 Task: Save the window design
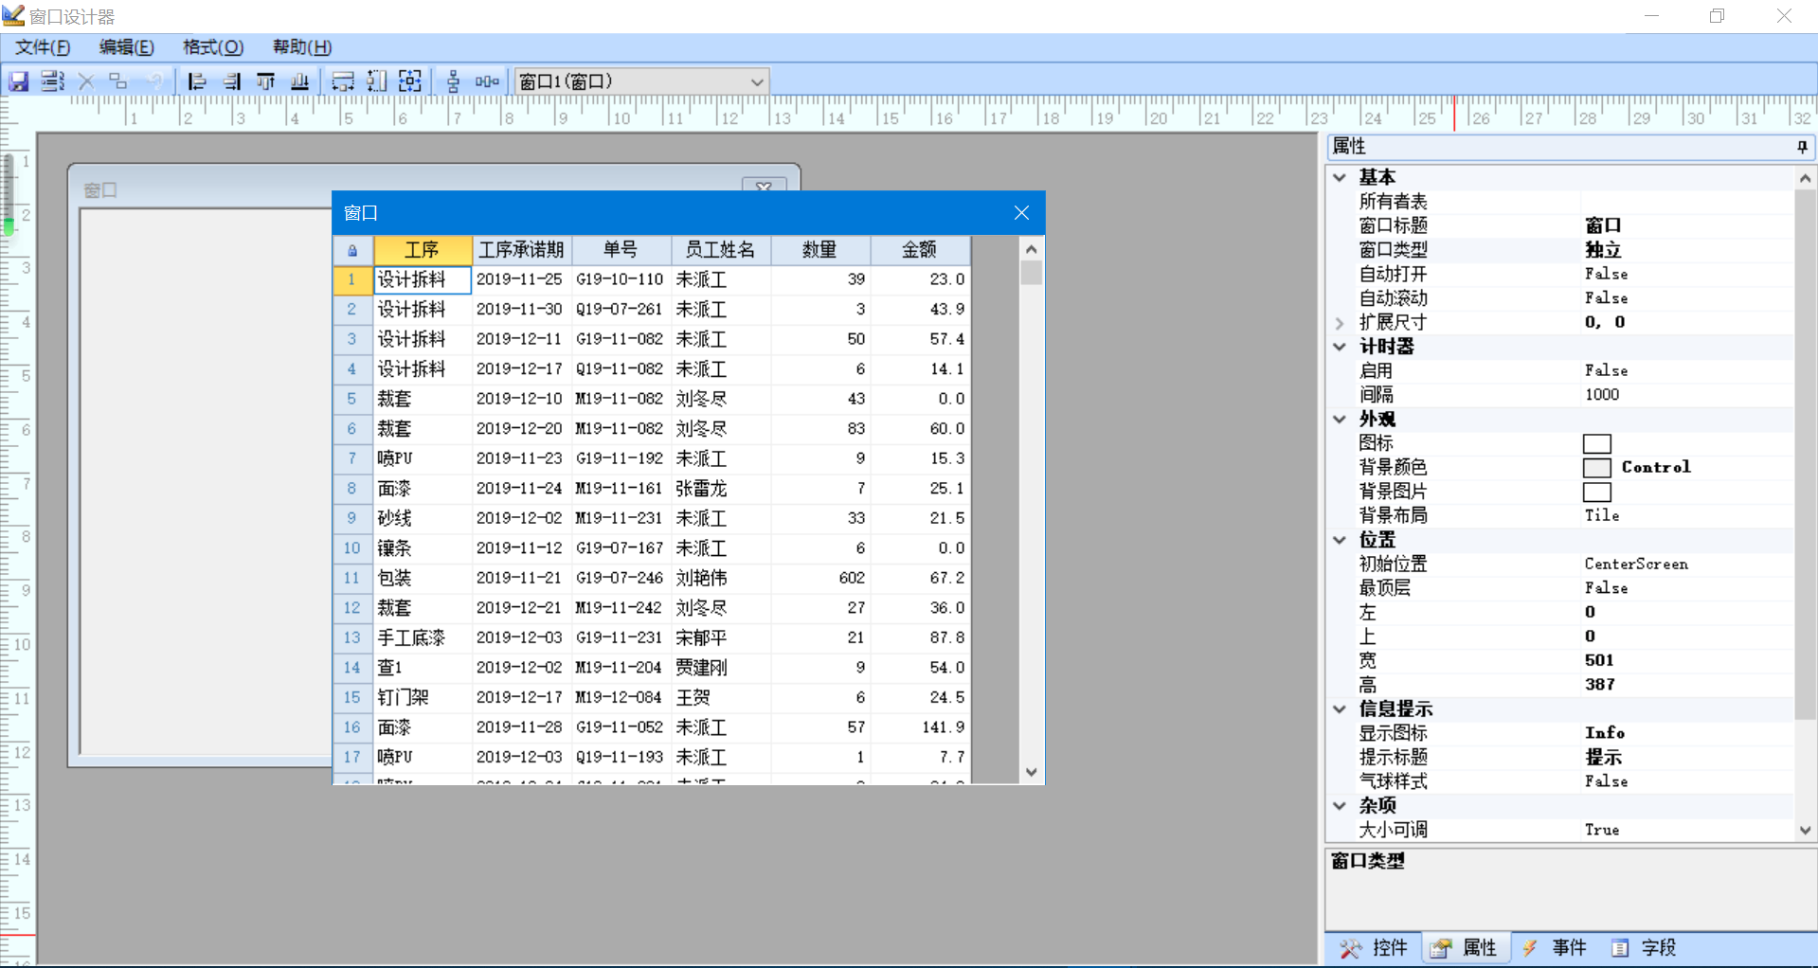click(x=19, y=81)
